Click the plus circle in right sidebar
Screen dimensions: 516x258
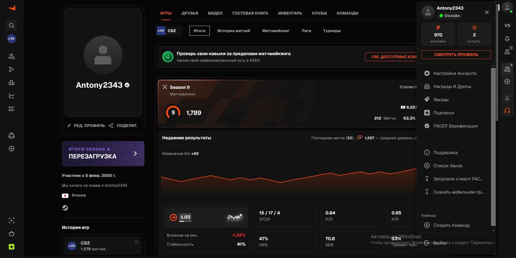coord(507,81)
